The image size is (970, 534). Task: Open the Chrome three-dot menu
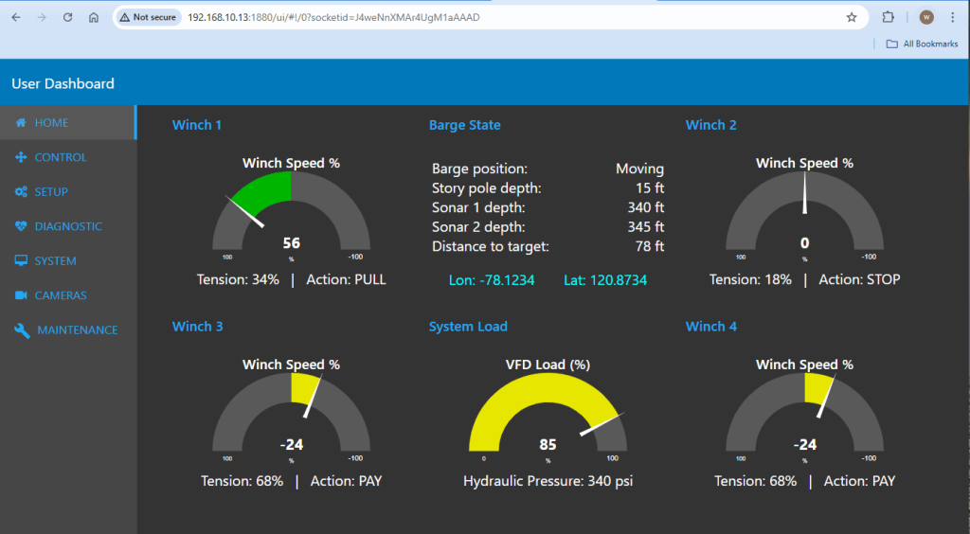952,17
